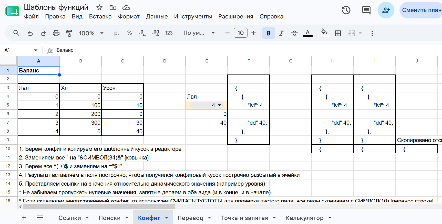Add a new sheet
The width and height of the screenshot is (442, 224).
pos(24,218)
